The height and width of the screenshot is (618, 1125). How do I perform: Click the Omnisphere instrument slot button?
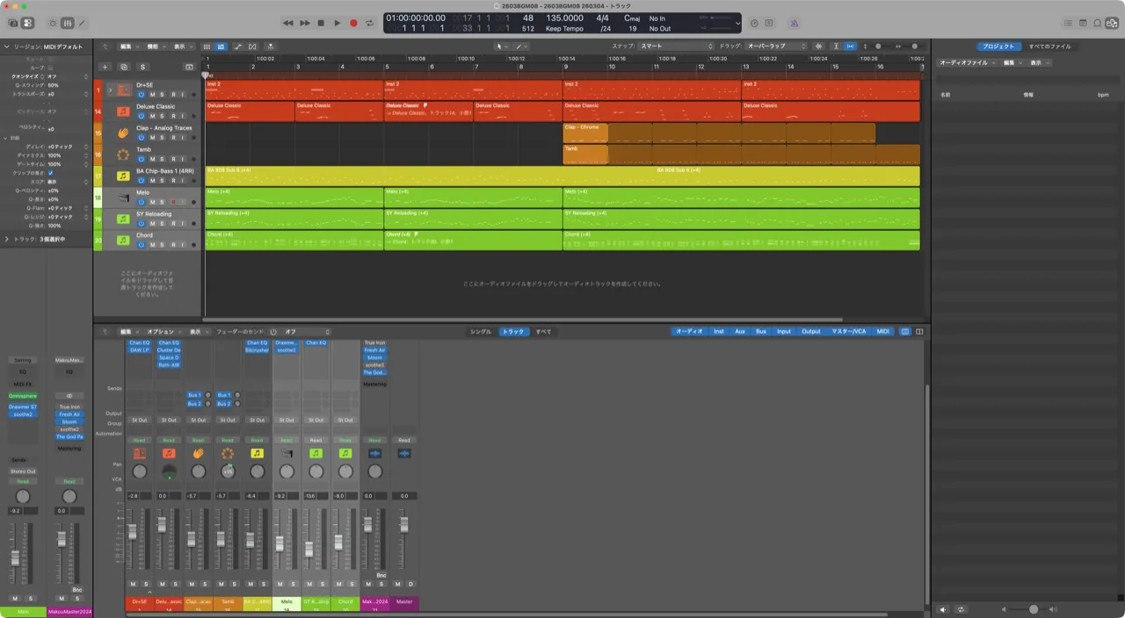[23, 396]
